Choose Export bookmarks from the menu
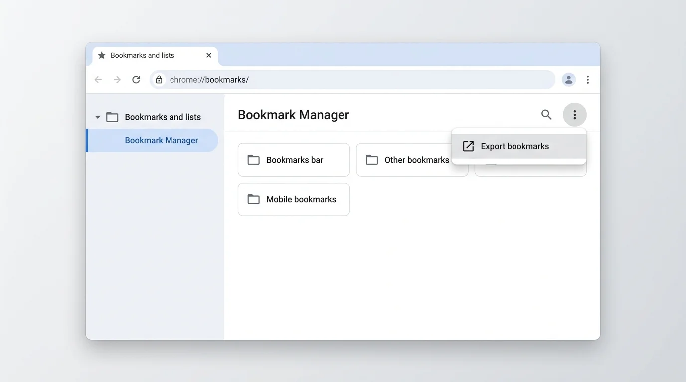This screenshot has height=382, width=686. 519,146
